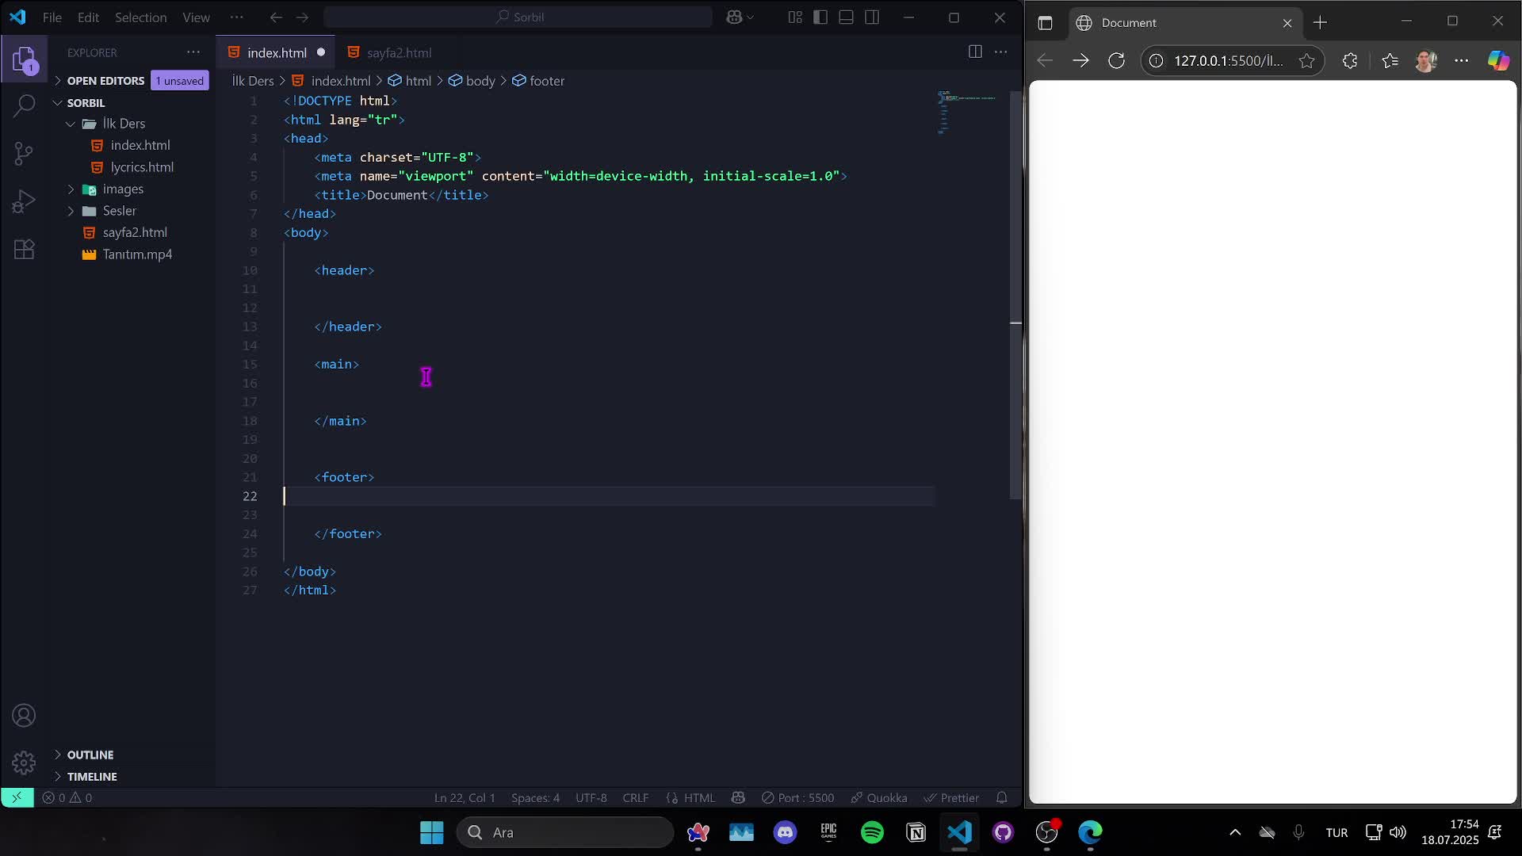
Task: Open lycrics.html in the explorer
Action: coord(142,167)
